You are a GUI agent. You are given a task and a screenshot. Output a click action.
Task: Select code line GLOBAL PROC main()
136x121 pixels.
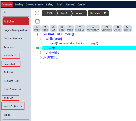click(x=58, y=34)
